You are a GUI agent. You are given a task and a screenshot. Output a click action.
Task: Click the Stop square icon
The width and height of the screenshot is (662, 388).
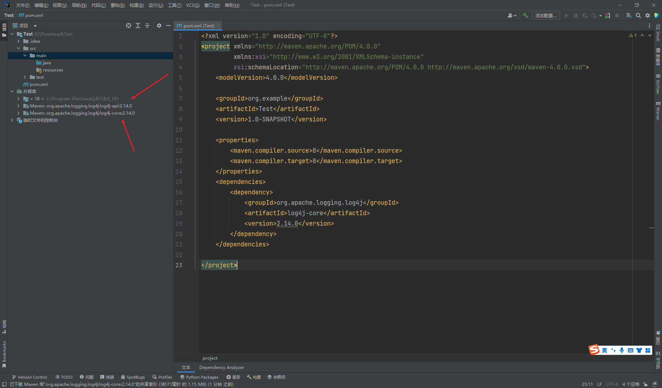617,15
